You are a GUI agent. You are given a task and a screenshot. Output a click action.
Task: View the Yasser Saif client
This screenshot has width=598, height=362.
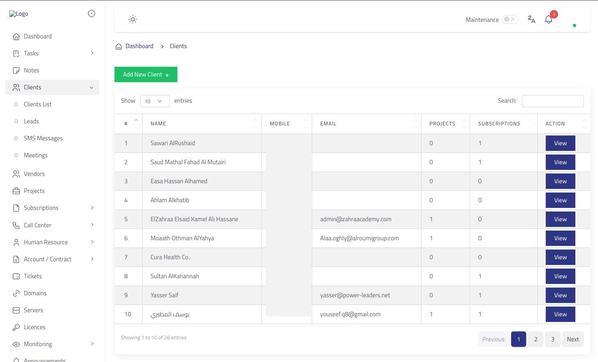[560, 295]
